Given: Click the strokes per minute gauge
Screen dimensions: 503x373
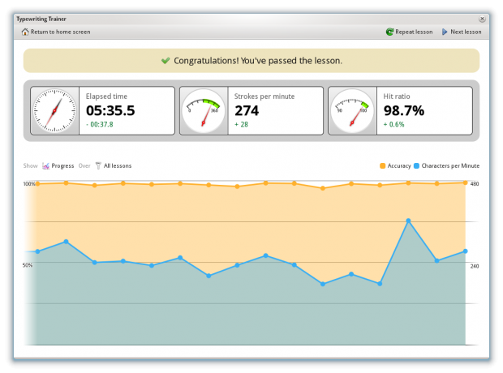Looking at the screenshot, I should [x=204, y=110].
